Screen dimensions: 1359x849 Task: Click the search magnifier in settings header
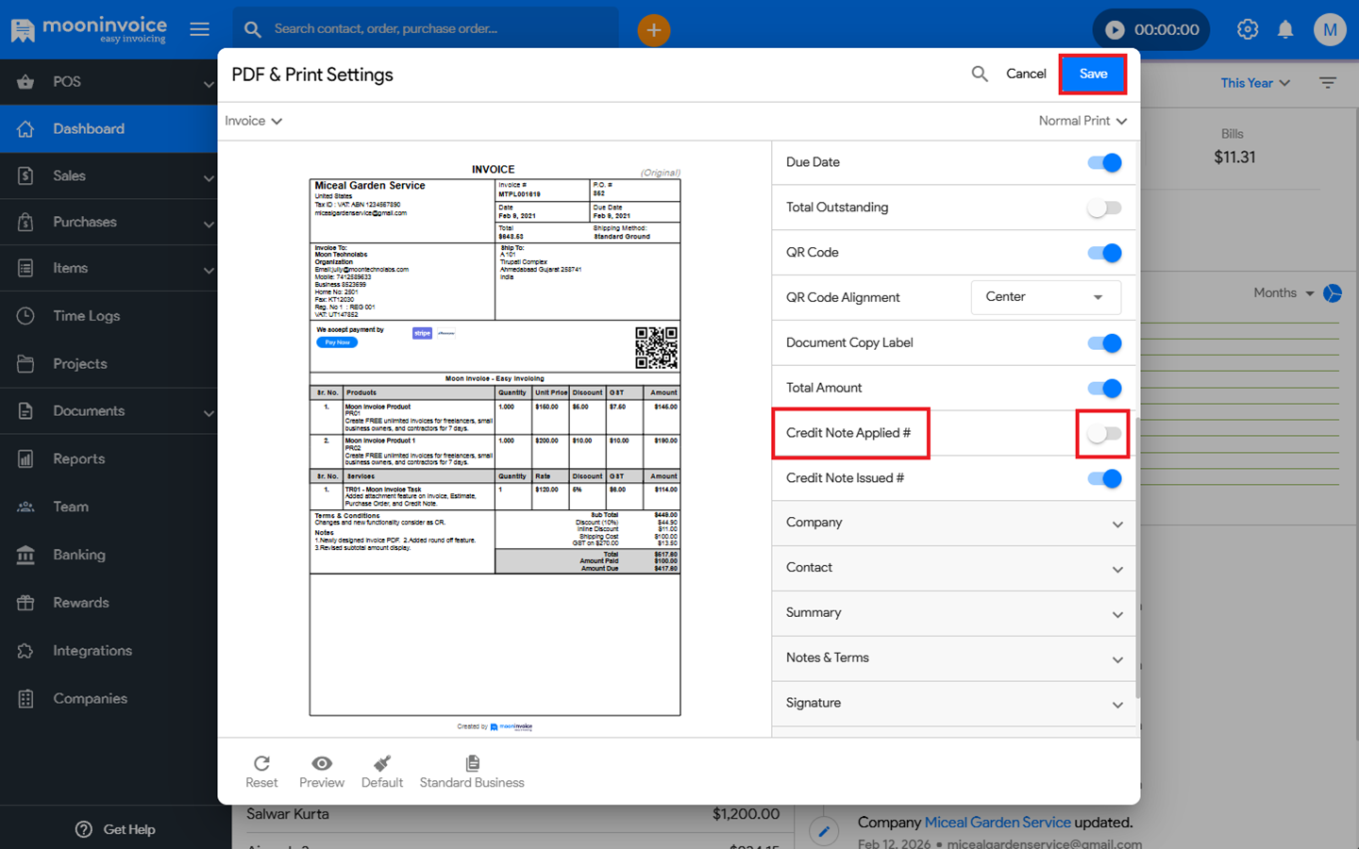[980, 74]
